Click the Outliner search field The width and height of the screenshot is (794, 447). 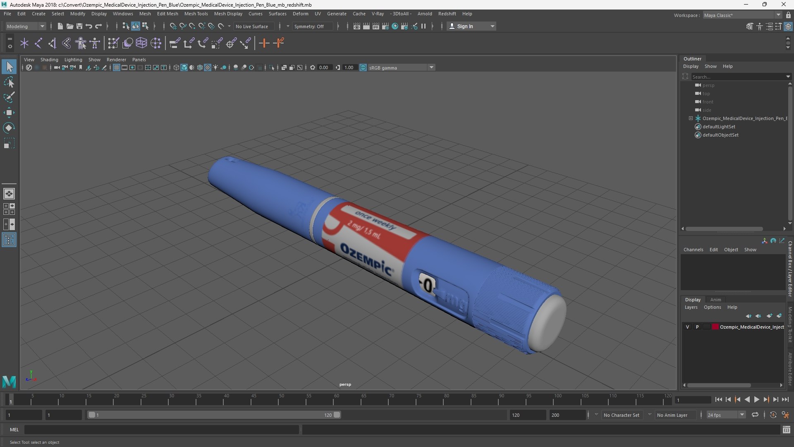(741, 77)
